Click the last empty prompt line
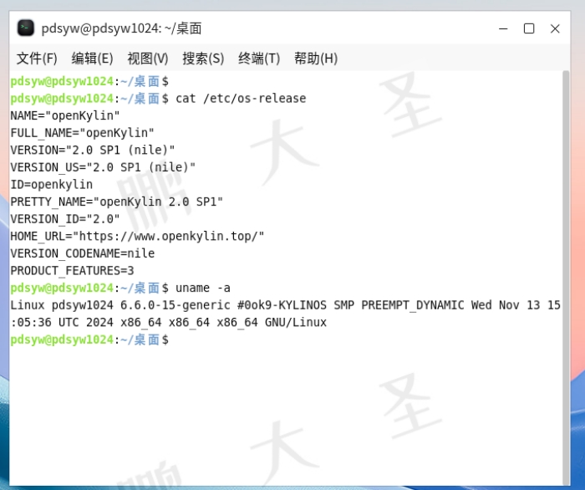Viewport: 585px width, 490px height. 89,339
